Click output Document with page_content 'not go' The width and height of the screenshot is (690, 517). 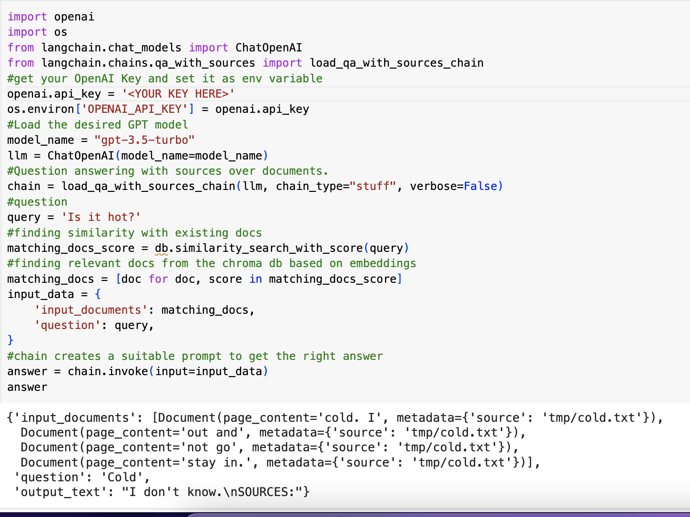[270, 447]
